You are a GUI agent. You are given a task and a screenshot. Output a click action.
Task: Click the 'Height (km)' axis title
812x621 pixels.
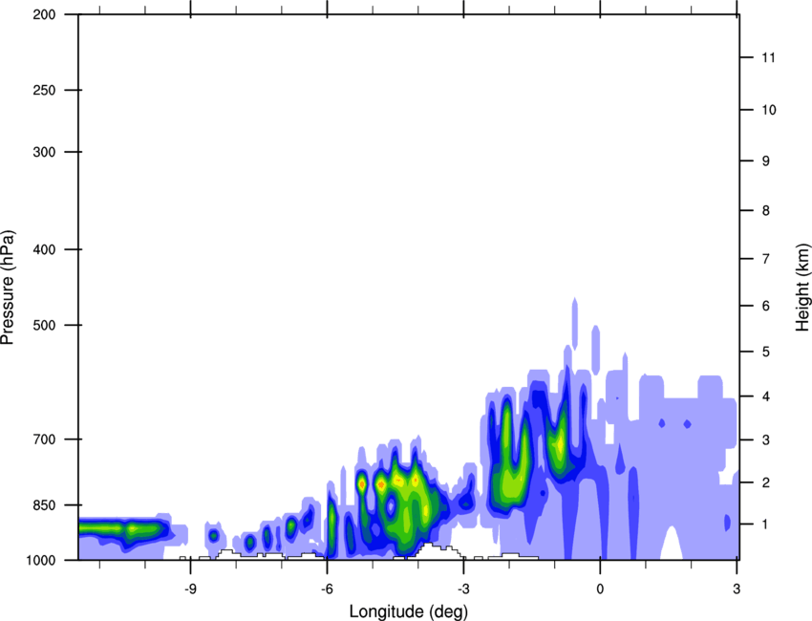point(802,287)
